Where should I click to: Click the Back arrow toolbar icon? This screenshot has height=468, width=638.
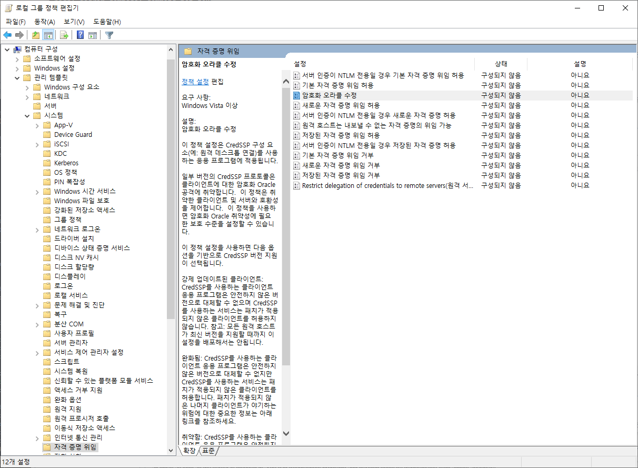pyautogui.click(x=7, y=35)
